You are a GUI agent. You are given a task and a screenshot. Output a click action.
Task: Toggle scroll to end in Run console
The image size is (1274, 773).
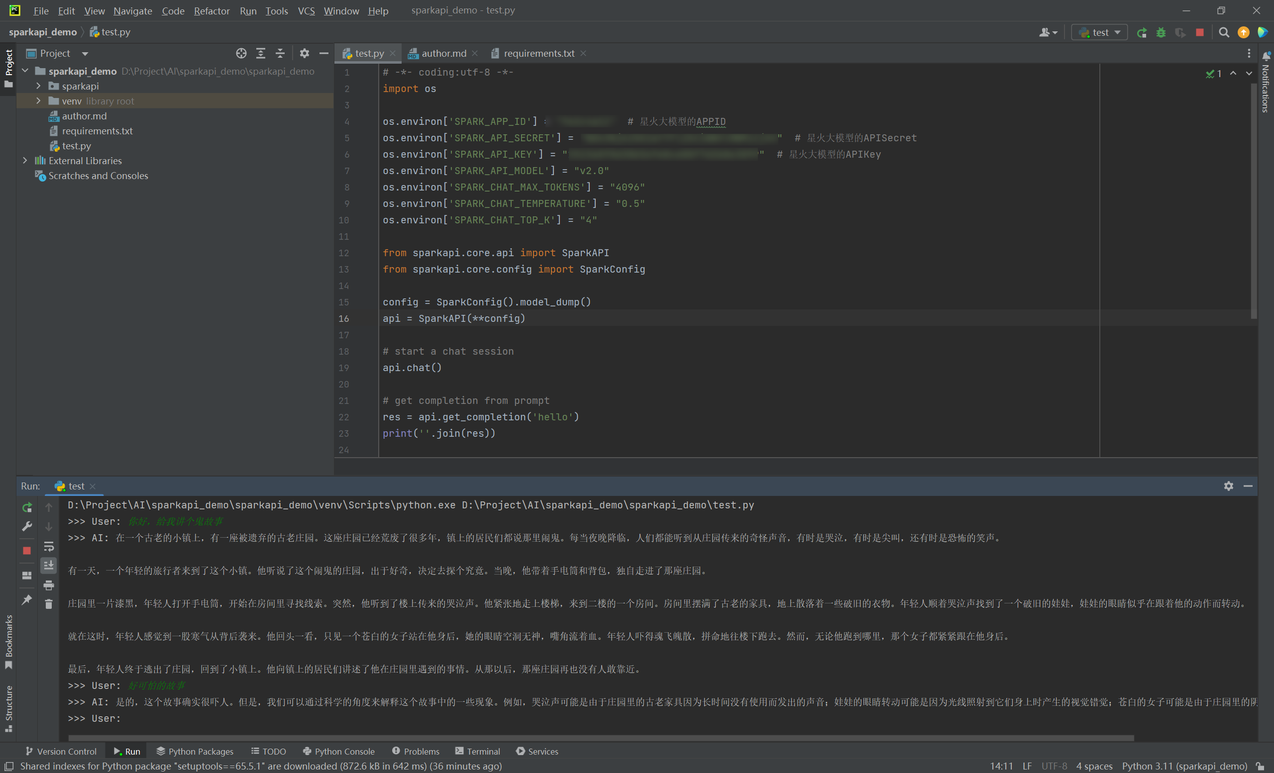point(49,565)
